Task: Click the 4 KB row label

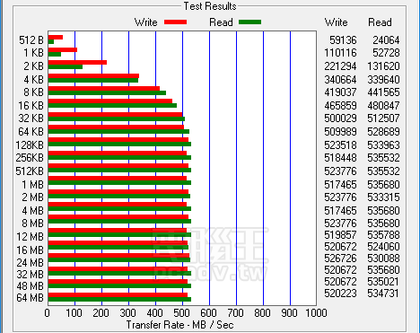Action: point(33,80)
